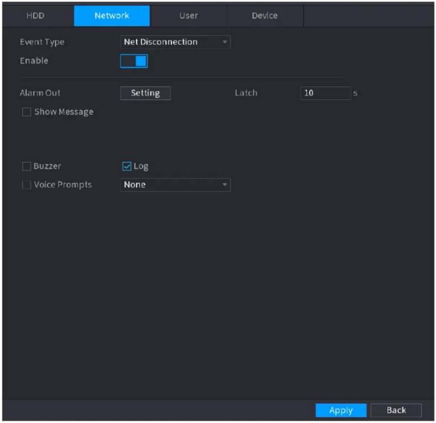Screen dimensions: 436x423
Task: Click the Apply button
Action: [x=341, y=410]
